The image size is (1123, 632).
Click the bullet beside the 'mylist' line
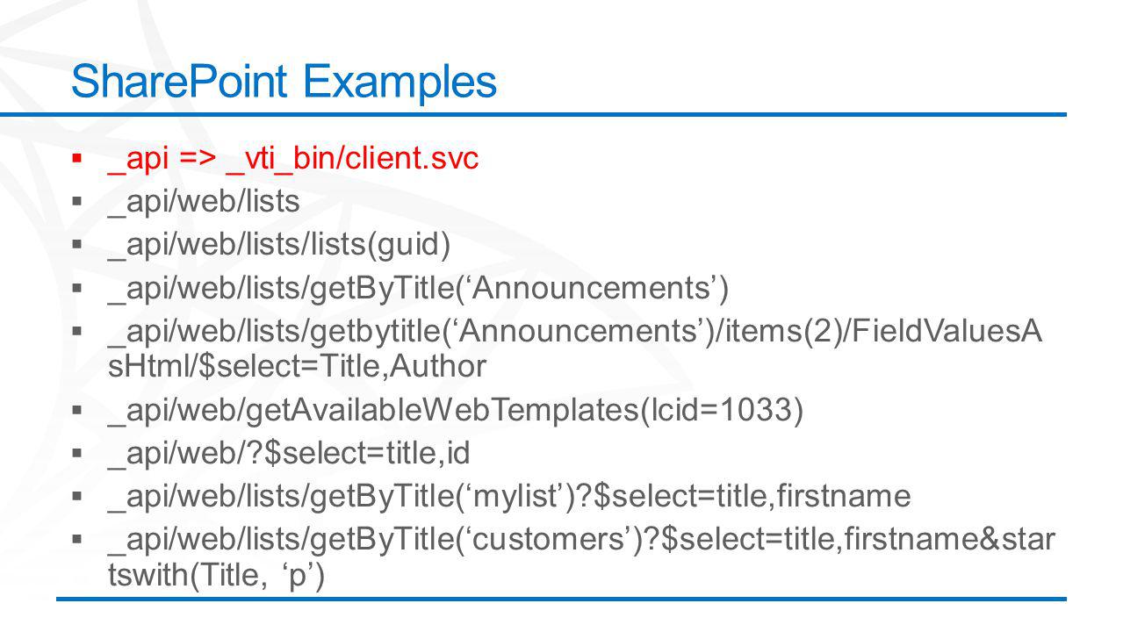[x=77, y=497]
